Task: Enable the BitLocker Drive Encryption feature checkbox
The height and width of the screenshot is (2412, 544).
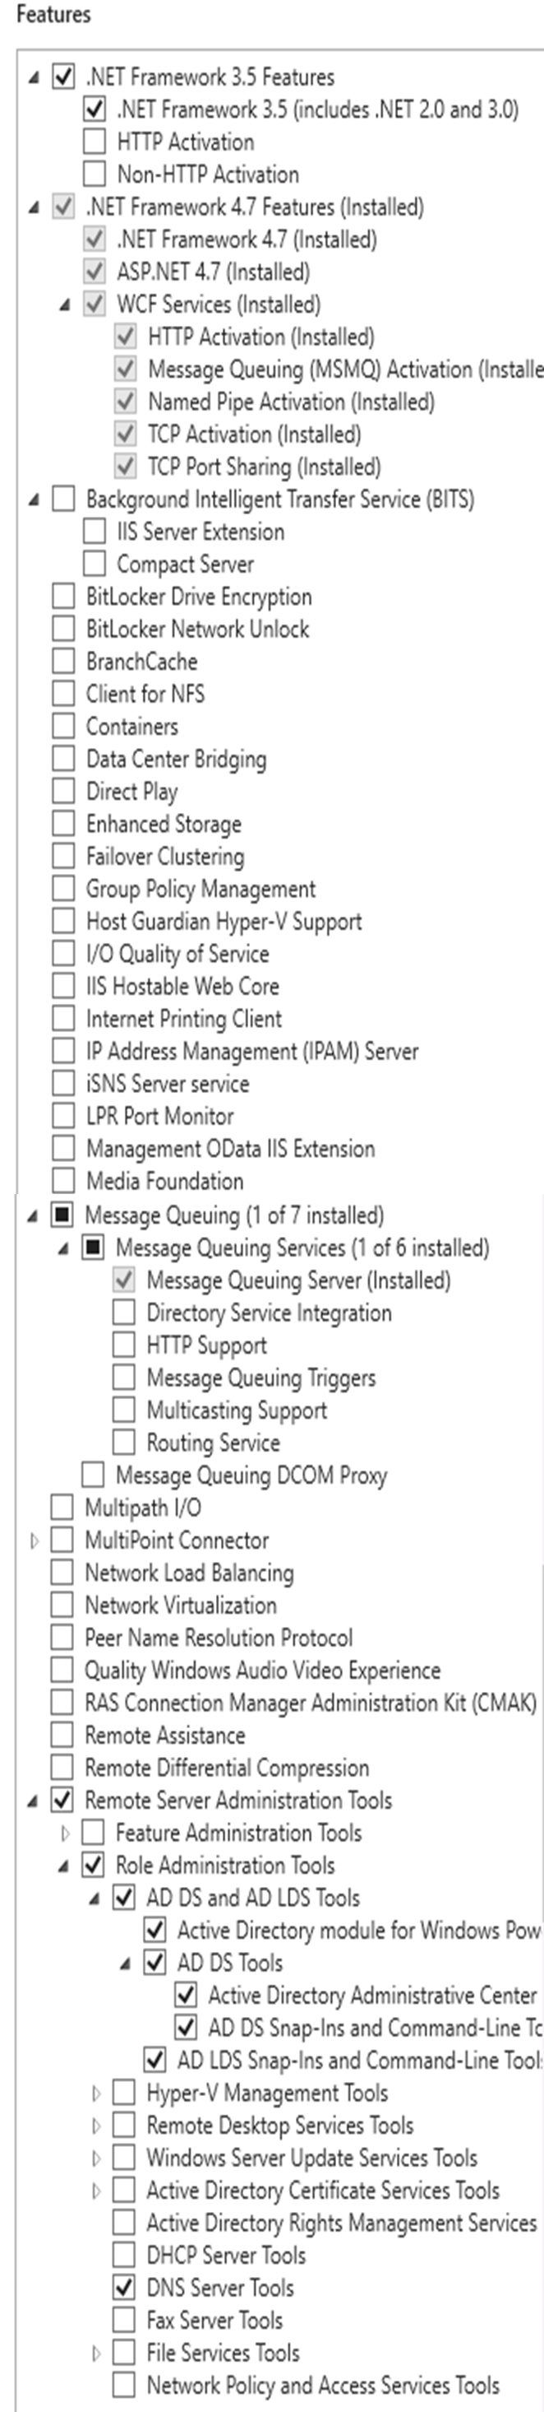Action: pos(63,597)
